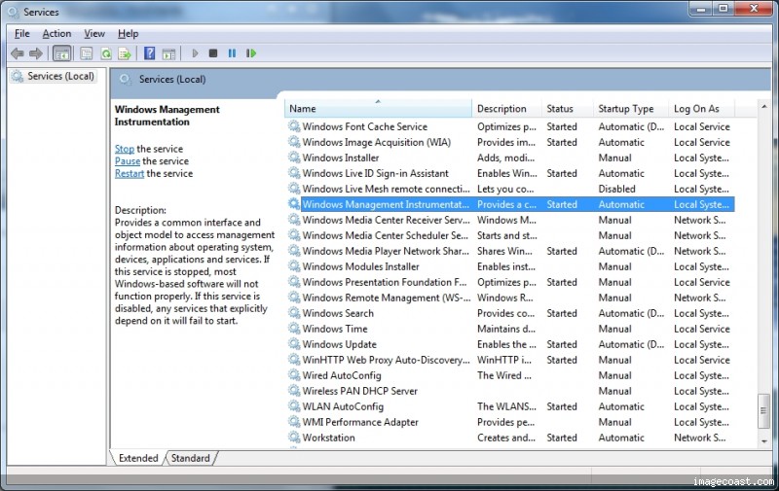Open Properties toolbar icon

click(x=87, y=53)
